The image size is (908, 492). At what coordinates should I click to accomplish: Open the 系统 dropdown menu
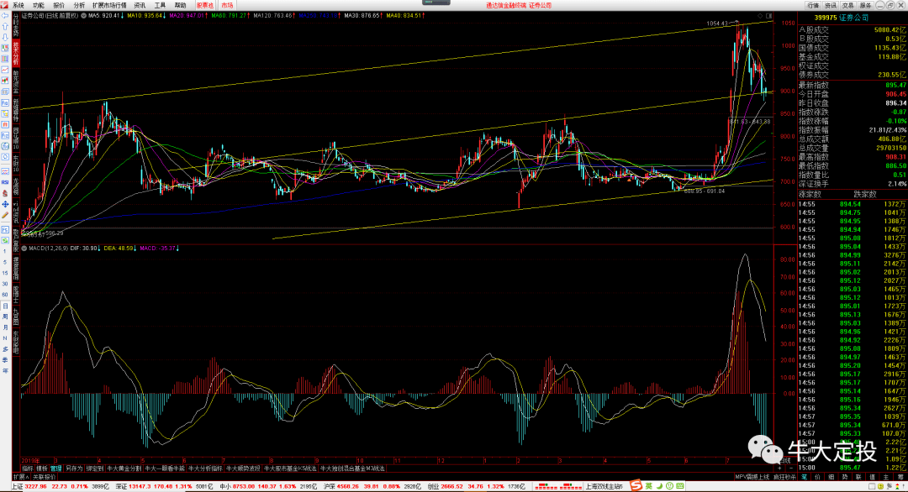18,5
